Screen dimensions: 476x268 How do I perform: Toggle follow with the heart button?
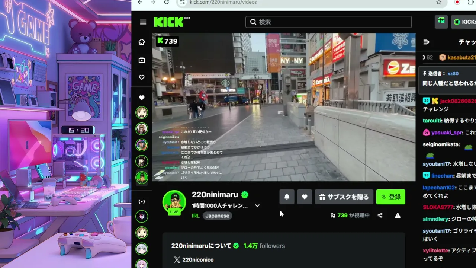click(x=305, y=197)
